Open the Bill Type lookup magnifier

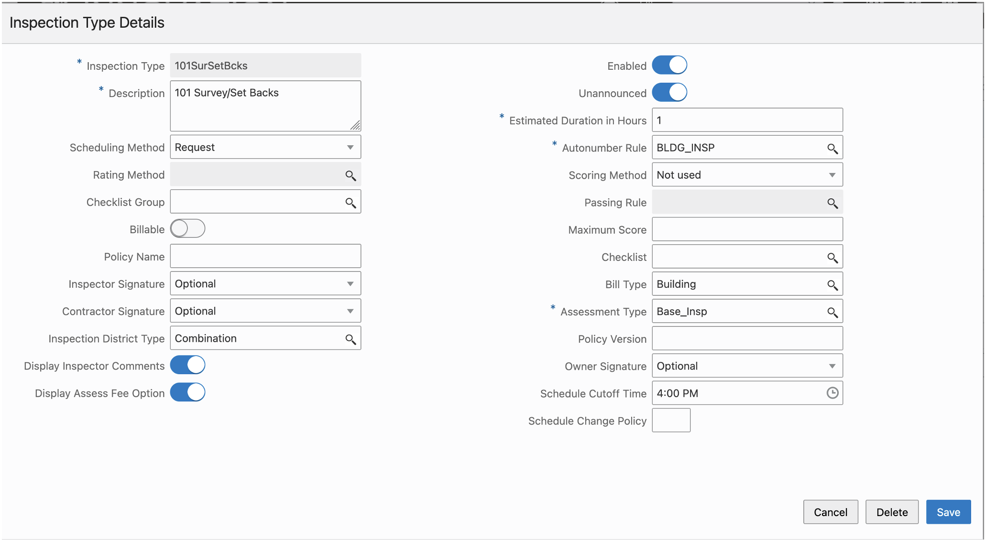832,285
